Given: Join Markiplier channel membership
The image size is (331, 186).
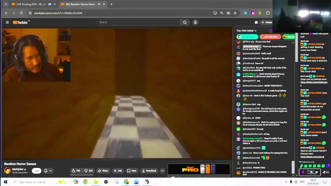Looking at the screenshot, I should pyautogui.click(x=37, y=171).
